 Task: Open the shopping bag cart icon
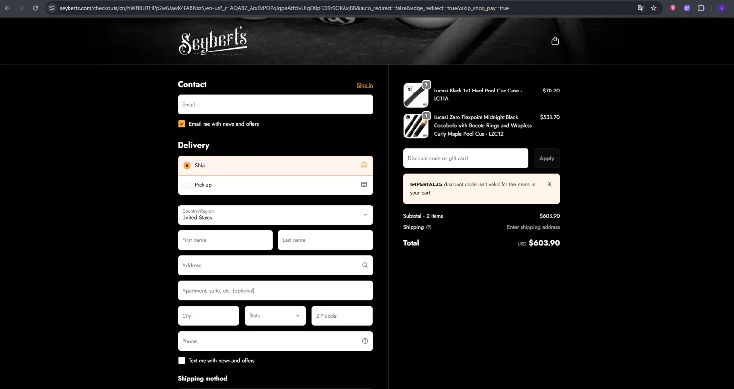(x=555, y=41)
